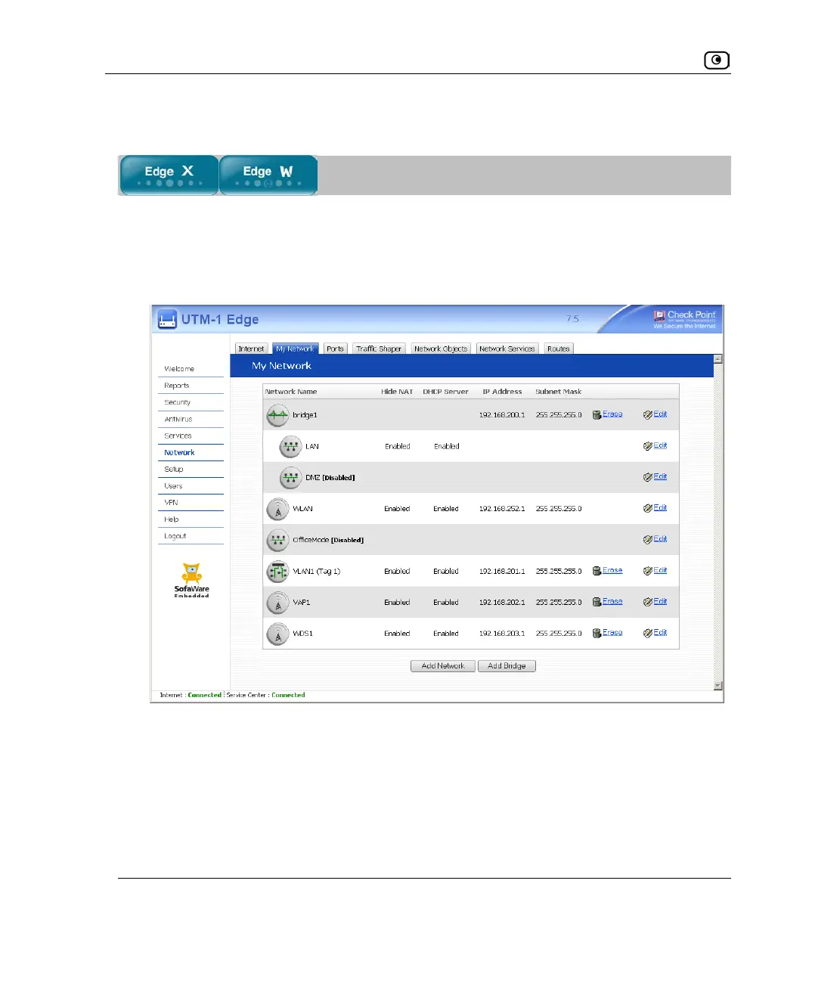Erase the WDS1 network
The image size is (815, 986).
tap(608, 633)
